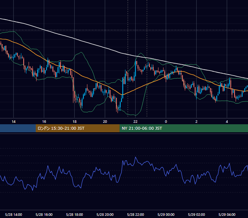Click the price axis label 4
The width and height of the screenshot is (248, 218).
point(227,122)
